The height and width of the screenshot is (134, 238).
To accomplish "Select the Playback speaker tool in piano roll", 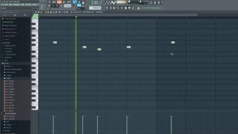I will click(67, 12).
